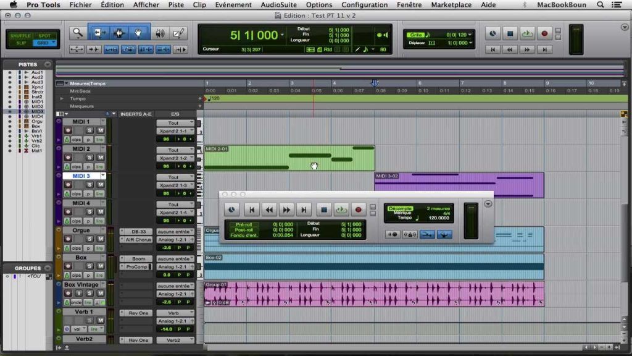Click main toolbar Go to End button
Viewport: 632px width, 356px height.
pos(544,49)
